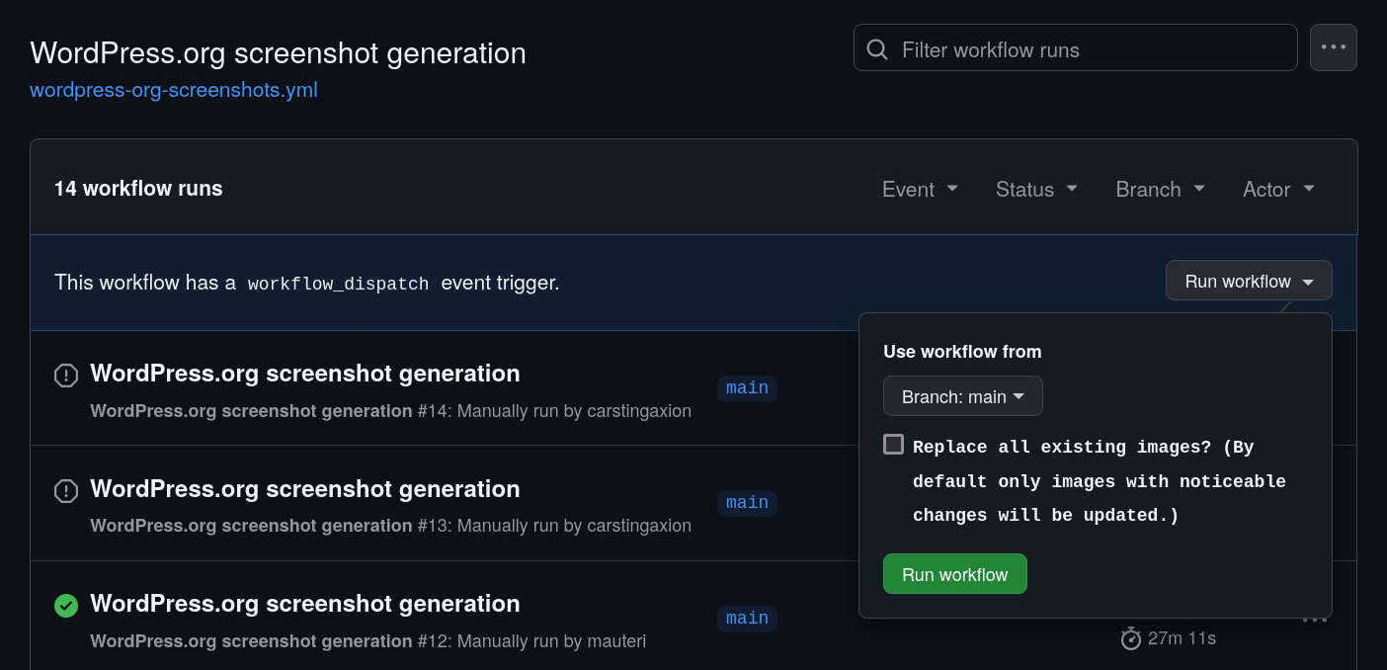Open the Actor filter dropdown

coord(1278,189)
